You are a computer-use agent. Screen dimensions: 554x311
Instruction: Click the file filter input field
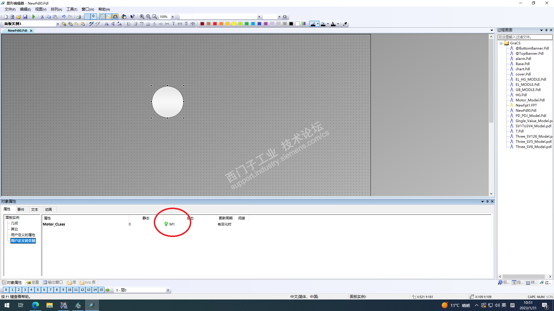coord(525,37)
